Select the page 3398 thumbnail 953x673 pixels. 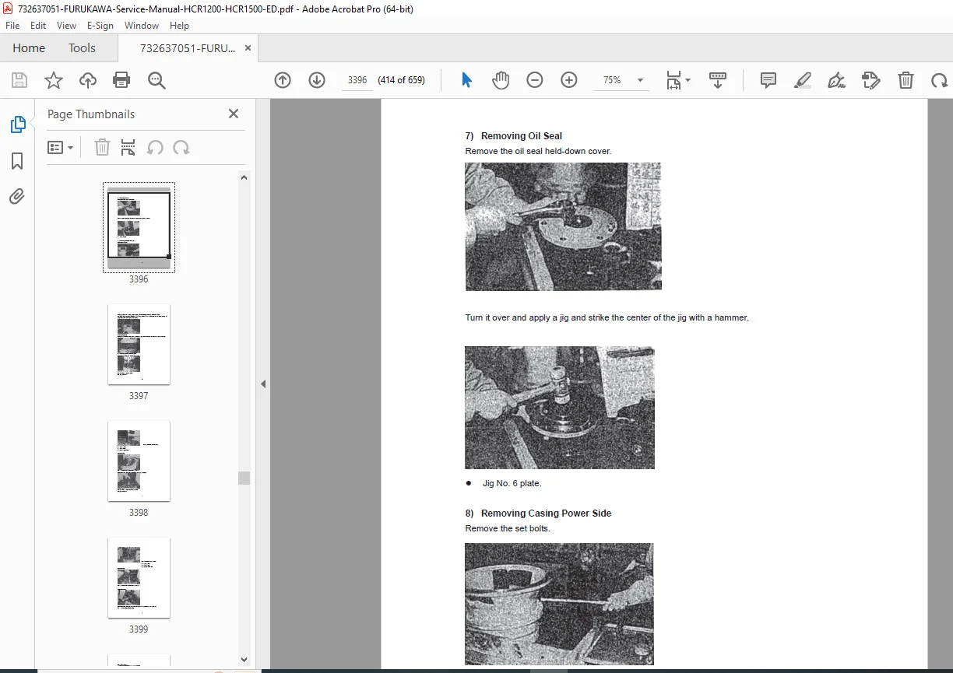click(x=139, y=461)
